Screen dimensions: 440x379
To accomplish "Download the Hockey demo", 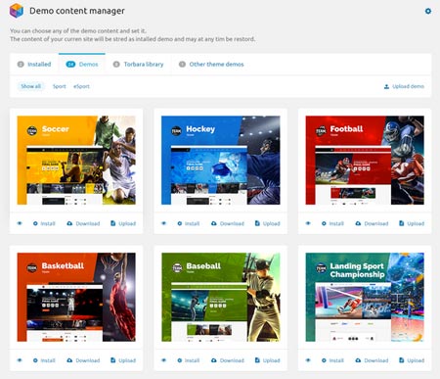I will point(228,223).
